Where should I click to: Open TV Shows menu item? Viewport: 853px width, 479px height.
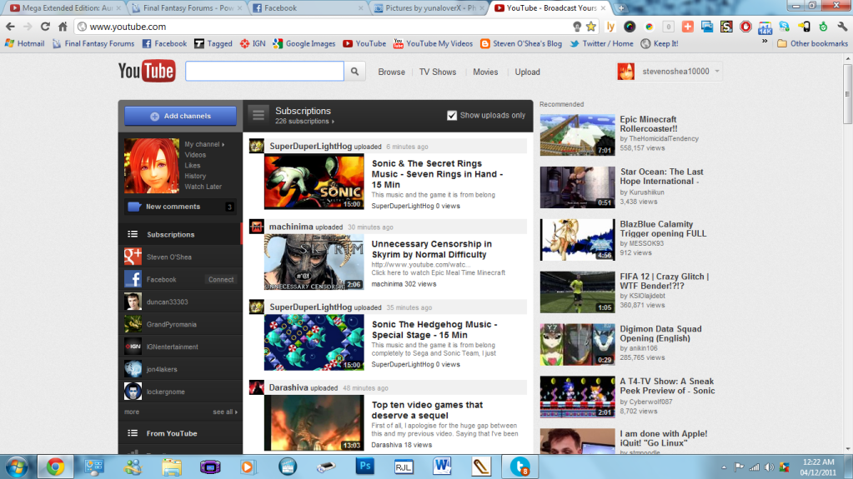click(x=438, y=72)
